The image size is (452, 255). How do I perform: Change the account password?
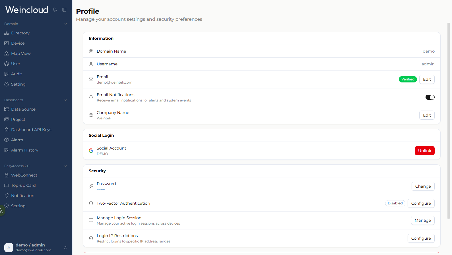tap(423, 186)
